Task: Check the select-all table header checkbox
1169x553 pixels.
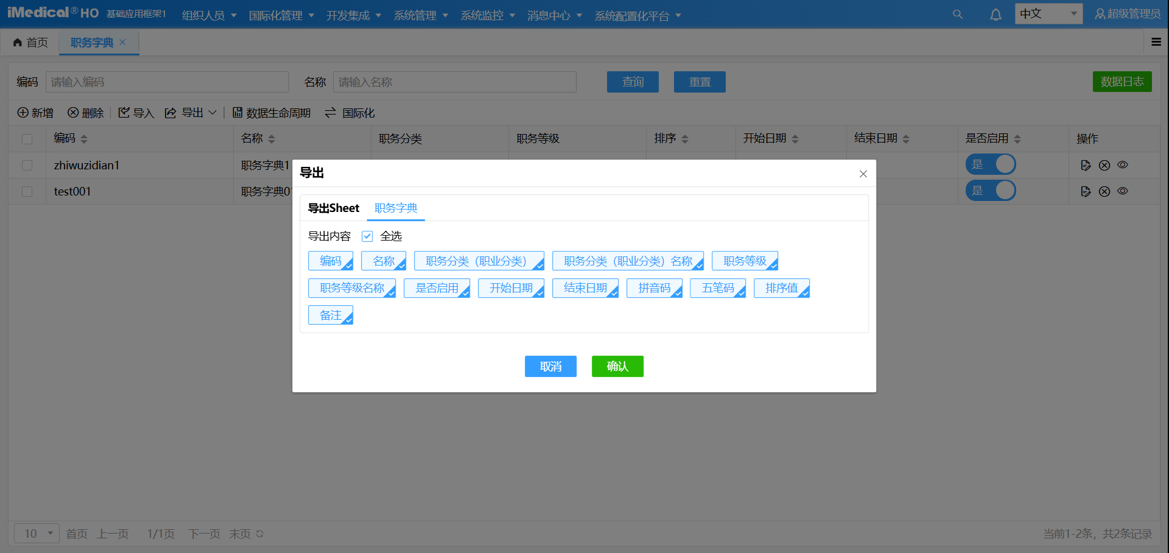Action: click(x=27, y=139)
